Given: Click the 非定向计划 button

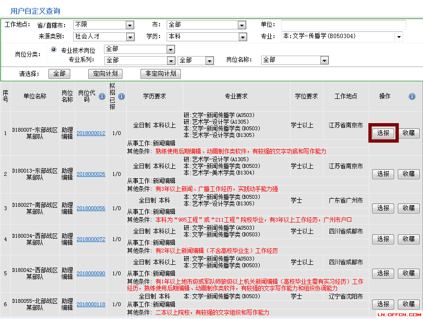Looking at the screenshot, I should point(160,74).
